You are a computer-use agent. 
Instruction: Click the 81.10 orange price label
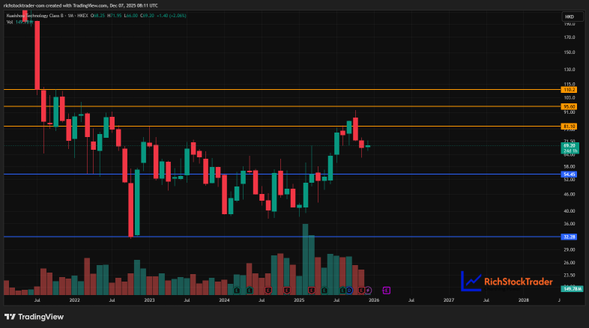pos(569,127)
